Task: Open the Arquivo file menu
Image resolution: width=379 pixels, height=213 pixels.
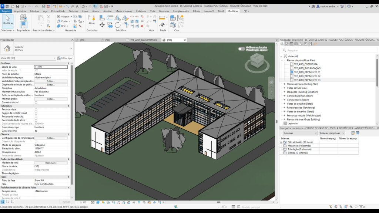Action: point(6,11)
